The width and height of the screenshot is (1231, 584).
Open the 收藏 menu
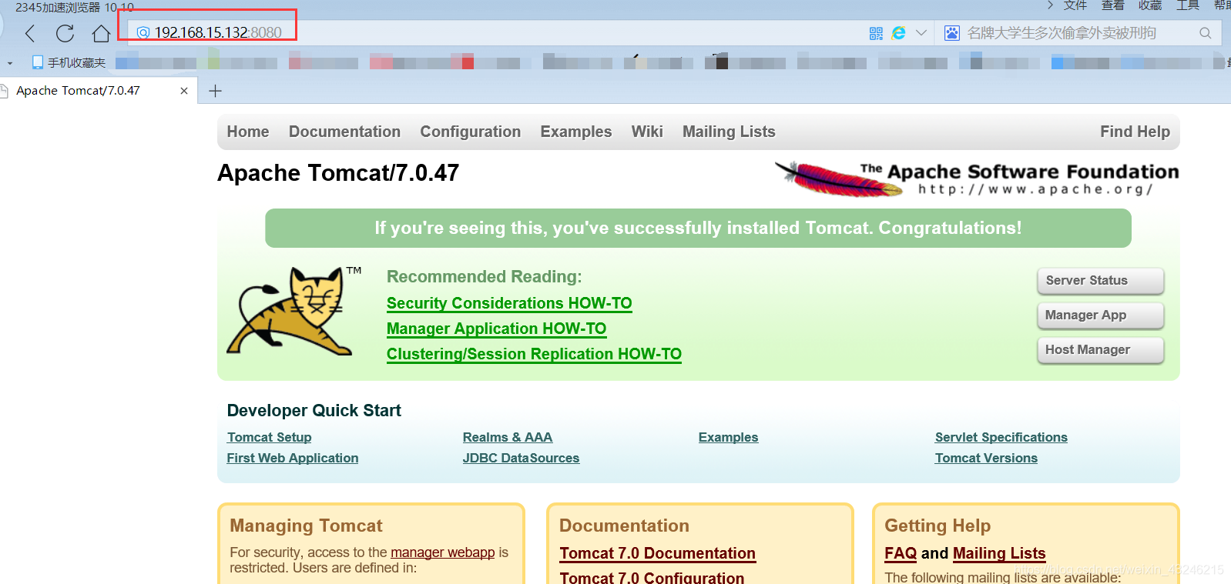click(x=1150, y=6)
